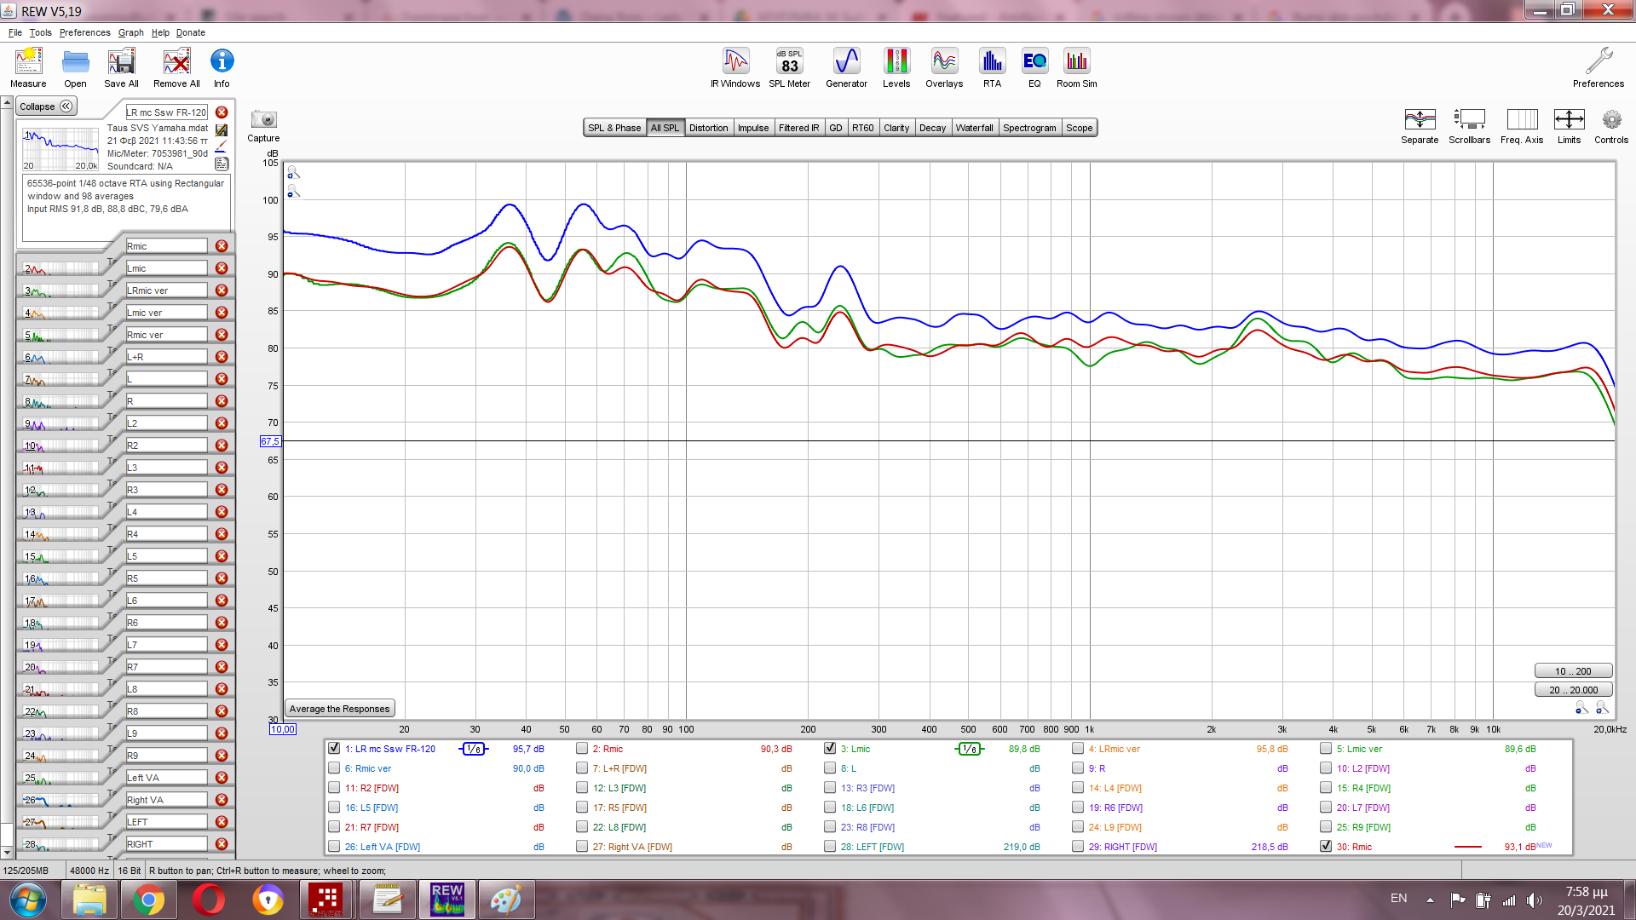Open the Graph menu
The width and height of the screenshot is (1636, 920).
(x=130, y=32)
